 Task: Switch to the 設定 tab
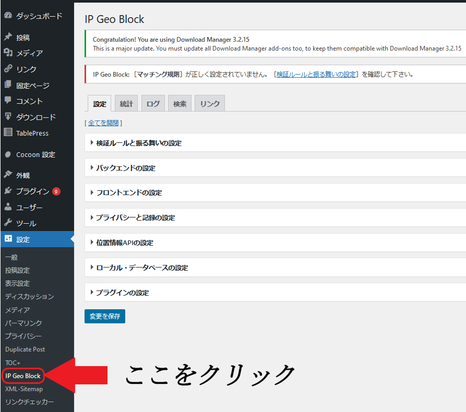coord(100,104)
